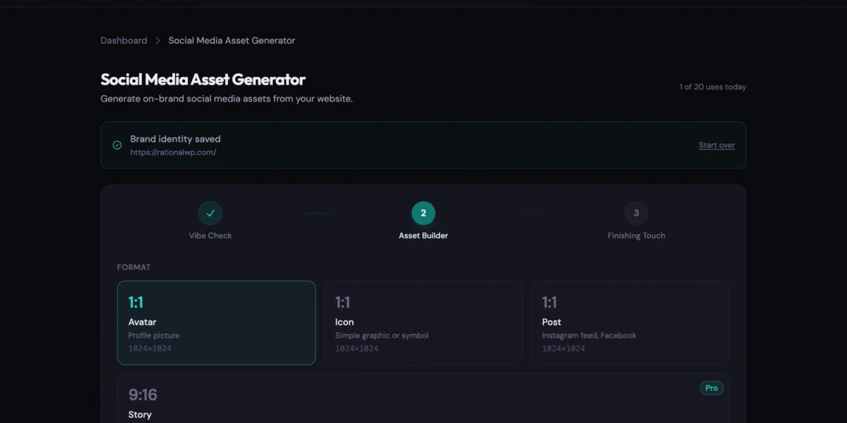The width and height of the screenshot is (847, 423).
Task: Click the Pro badge on Story card
Action: [711, 388]
